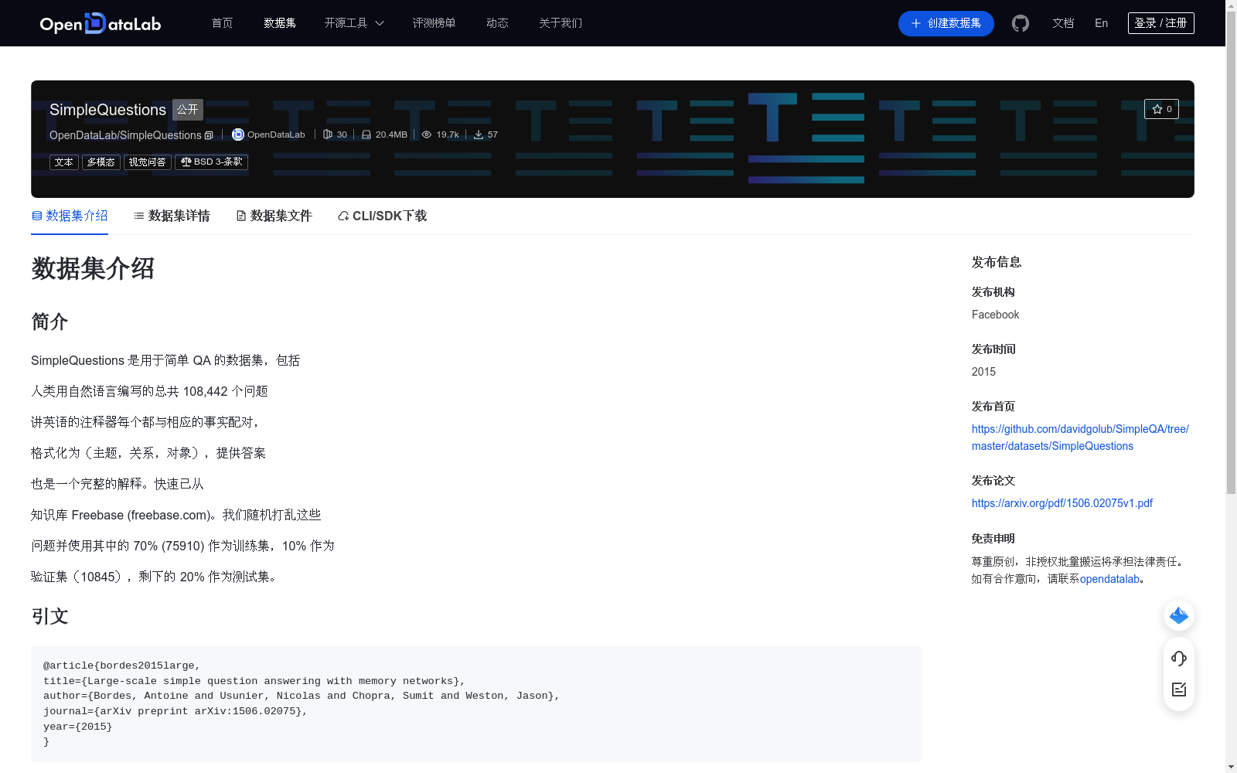Viewport: 1237px width, 773px height.
Task: Click the 文本 tag
Action: coord(64,162)
